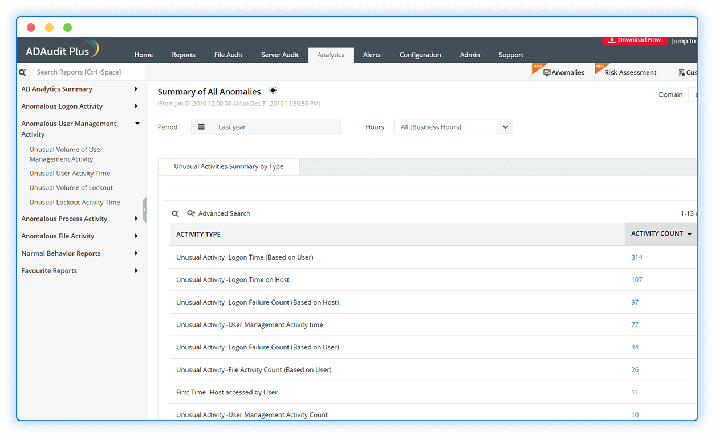Viewport: 715px width, 436px height.
Task: Select row Logon Failure Count (Based on User)
Action: (433, 347)
